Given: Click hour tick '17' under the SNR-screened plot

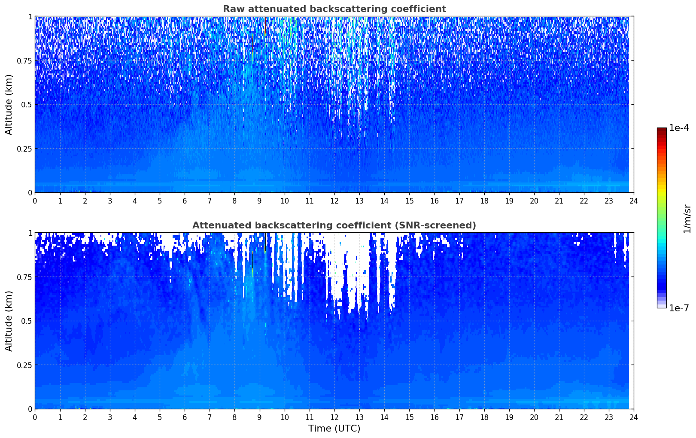Looking at the screenshot, I should point(459,417).
